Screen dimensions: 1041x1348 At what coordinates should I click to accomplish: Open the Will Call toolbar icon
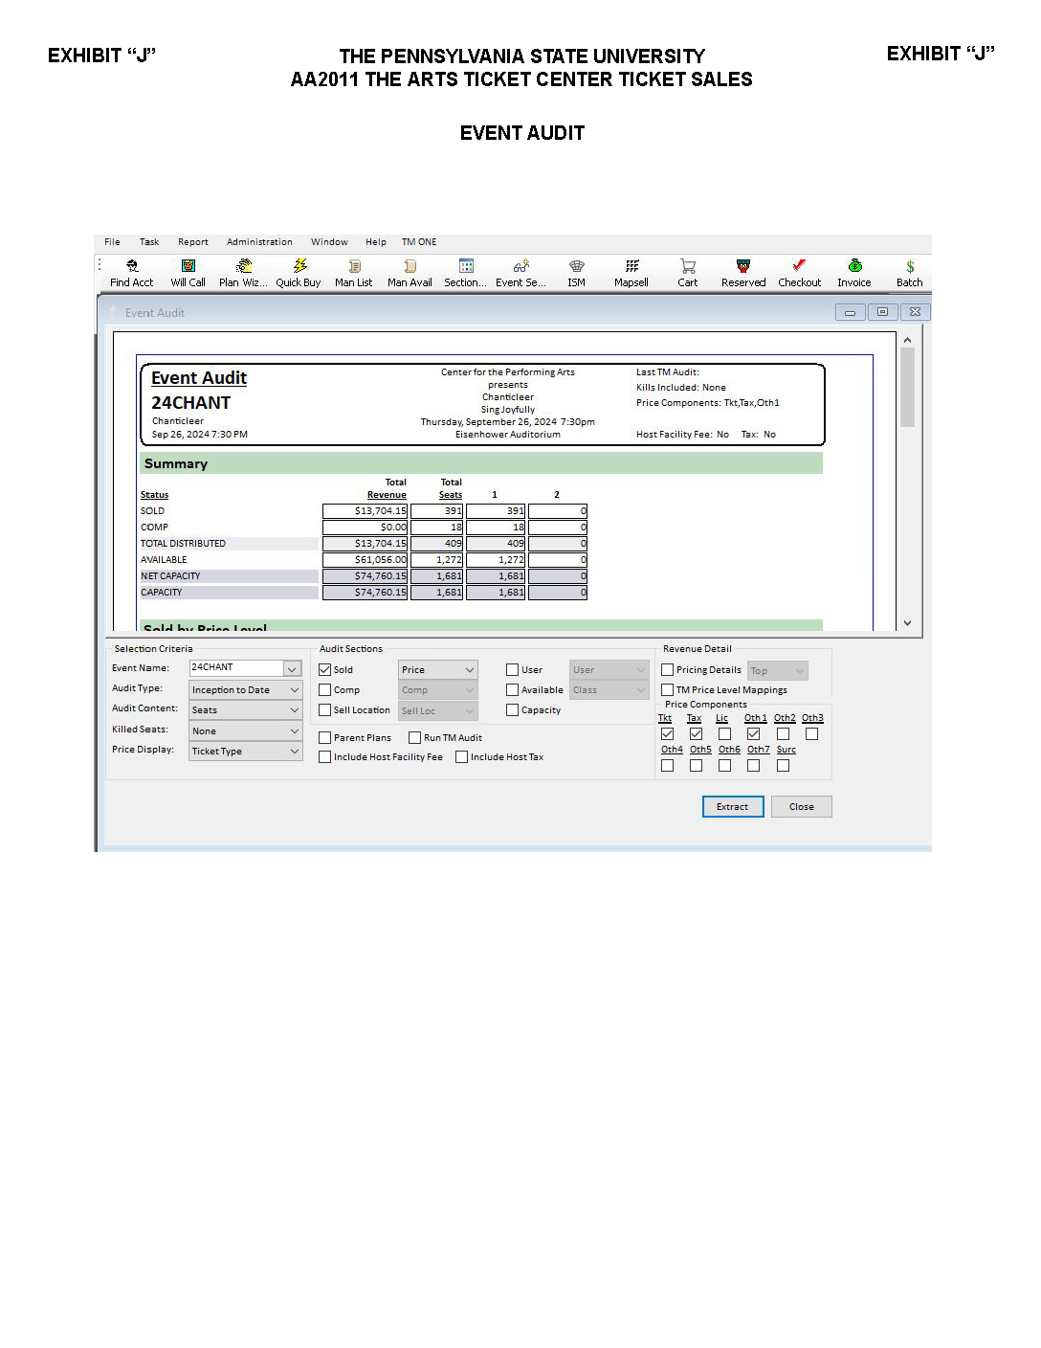pyautogui.click(x=188, y=273)
